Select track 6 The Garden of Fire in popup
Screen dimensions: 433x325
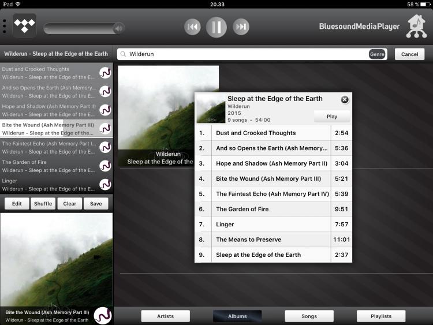(273, 209)
